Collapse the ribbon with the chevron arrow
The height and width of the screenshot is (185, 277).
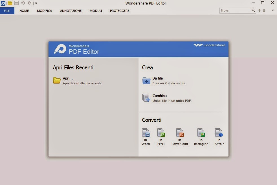click(273, 10)
